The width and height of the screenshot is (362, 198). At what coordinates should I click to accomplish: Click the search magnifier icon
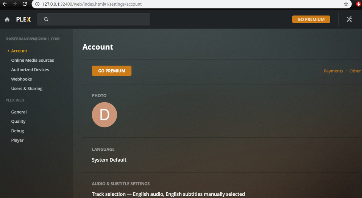(x=46, y=19)
